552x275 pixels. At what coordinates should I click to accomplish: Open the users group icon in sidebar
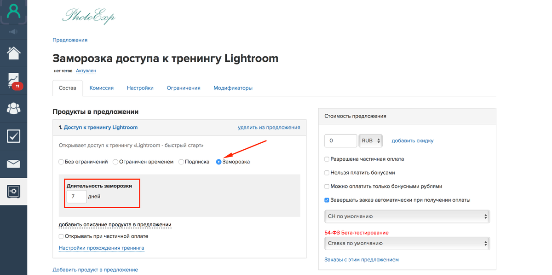(x=13, y=108)
